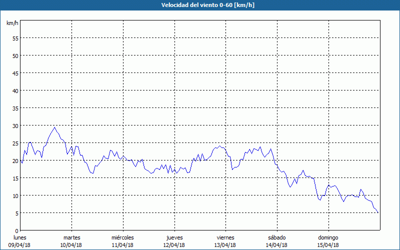Select the 40 value on the y-axis
The image size is (400, 250).
[x=15, y=90]
